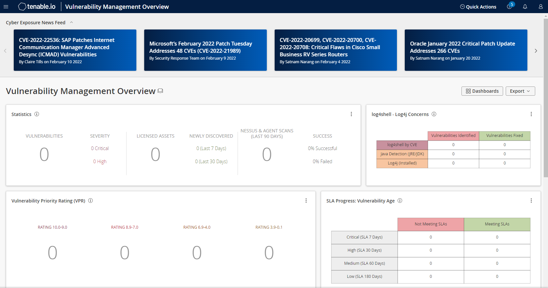Click Rating 8.9-7.0 count
Viewport: 548px width, 288px height.
point(125,253)
